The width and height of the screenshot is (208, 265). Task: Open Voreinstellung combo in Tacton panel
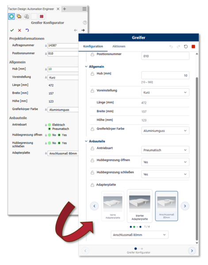[63, 77]
